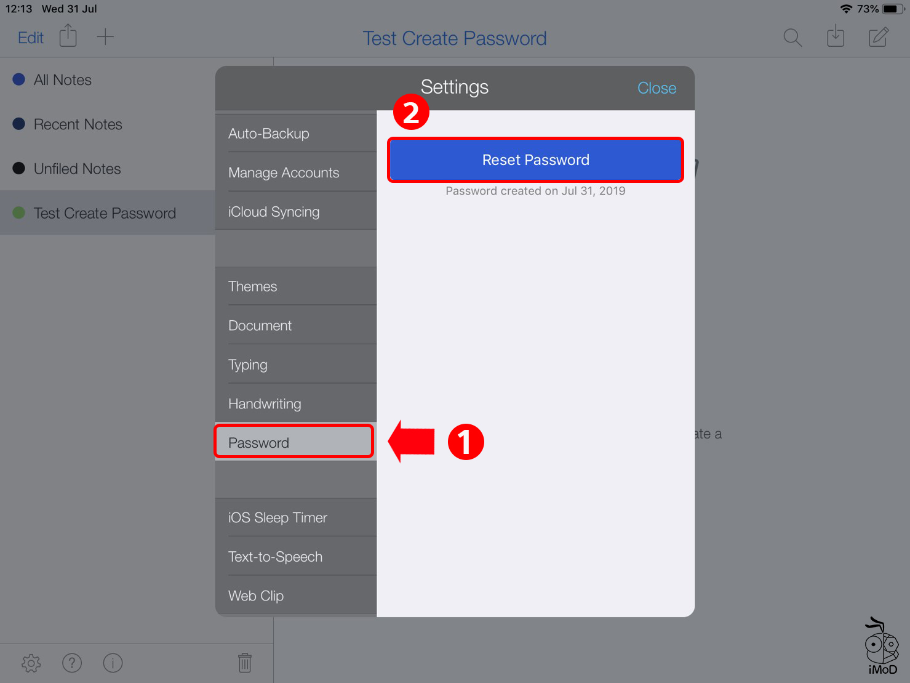
Task: Open the All Notes folder
Action: (63, 79)
